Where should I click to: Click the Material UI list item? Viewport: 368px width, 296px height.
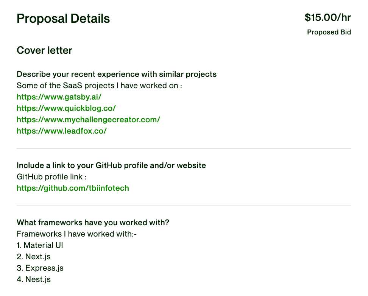pyautogui.click(x=40, y=245)
